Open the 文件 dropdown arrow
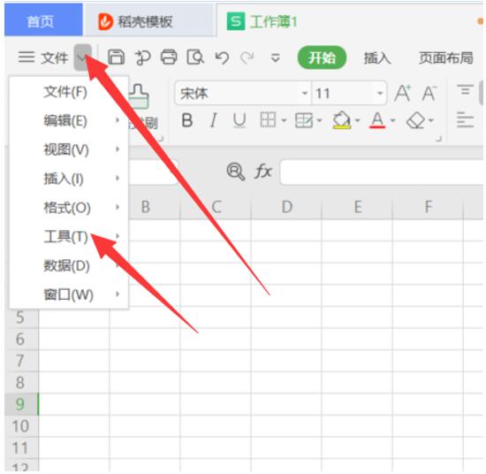This screenshot has width=486, height=474. point(82,57)
